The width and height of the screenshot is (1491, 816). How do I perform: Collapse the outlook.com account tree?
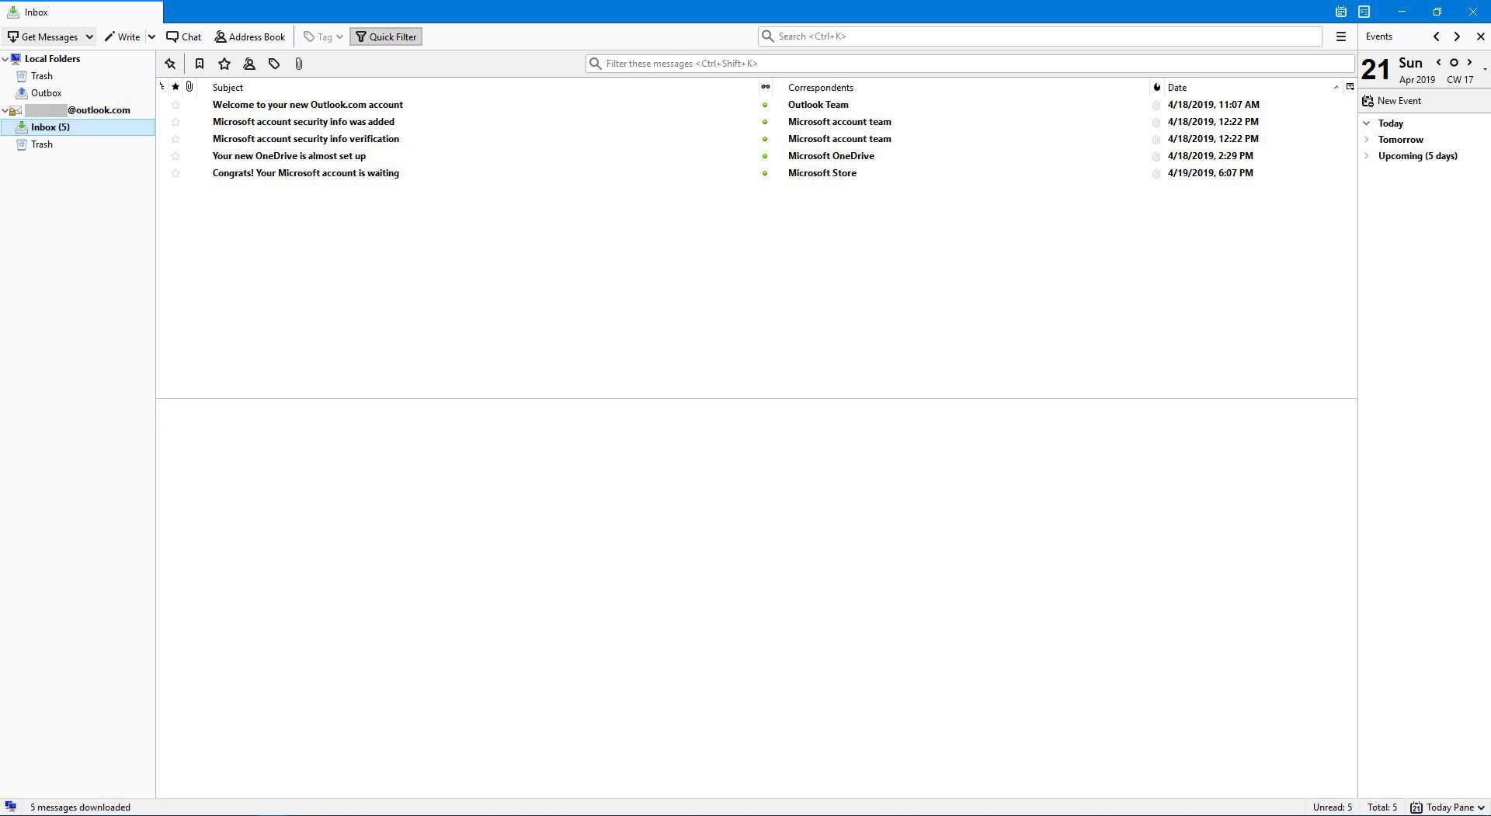coord(5,110)
